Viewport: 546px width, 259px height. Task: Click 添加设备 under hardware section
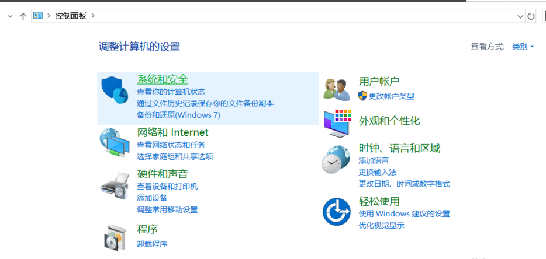click(x=152, y=198)
